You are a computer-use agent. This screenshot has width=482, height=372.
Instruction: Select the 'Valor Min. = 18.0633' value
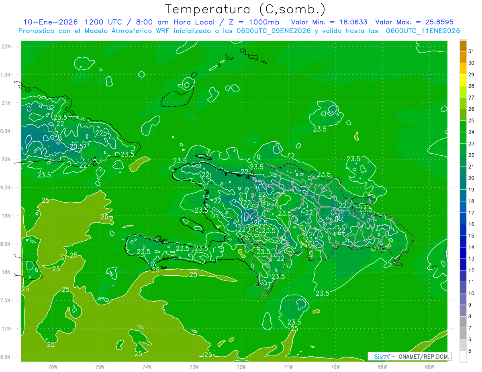[329, 22]
